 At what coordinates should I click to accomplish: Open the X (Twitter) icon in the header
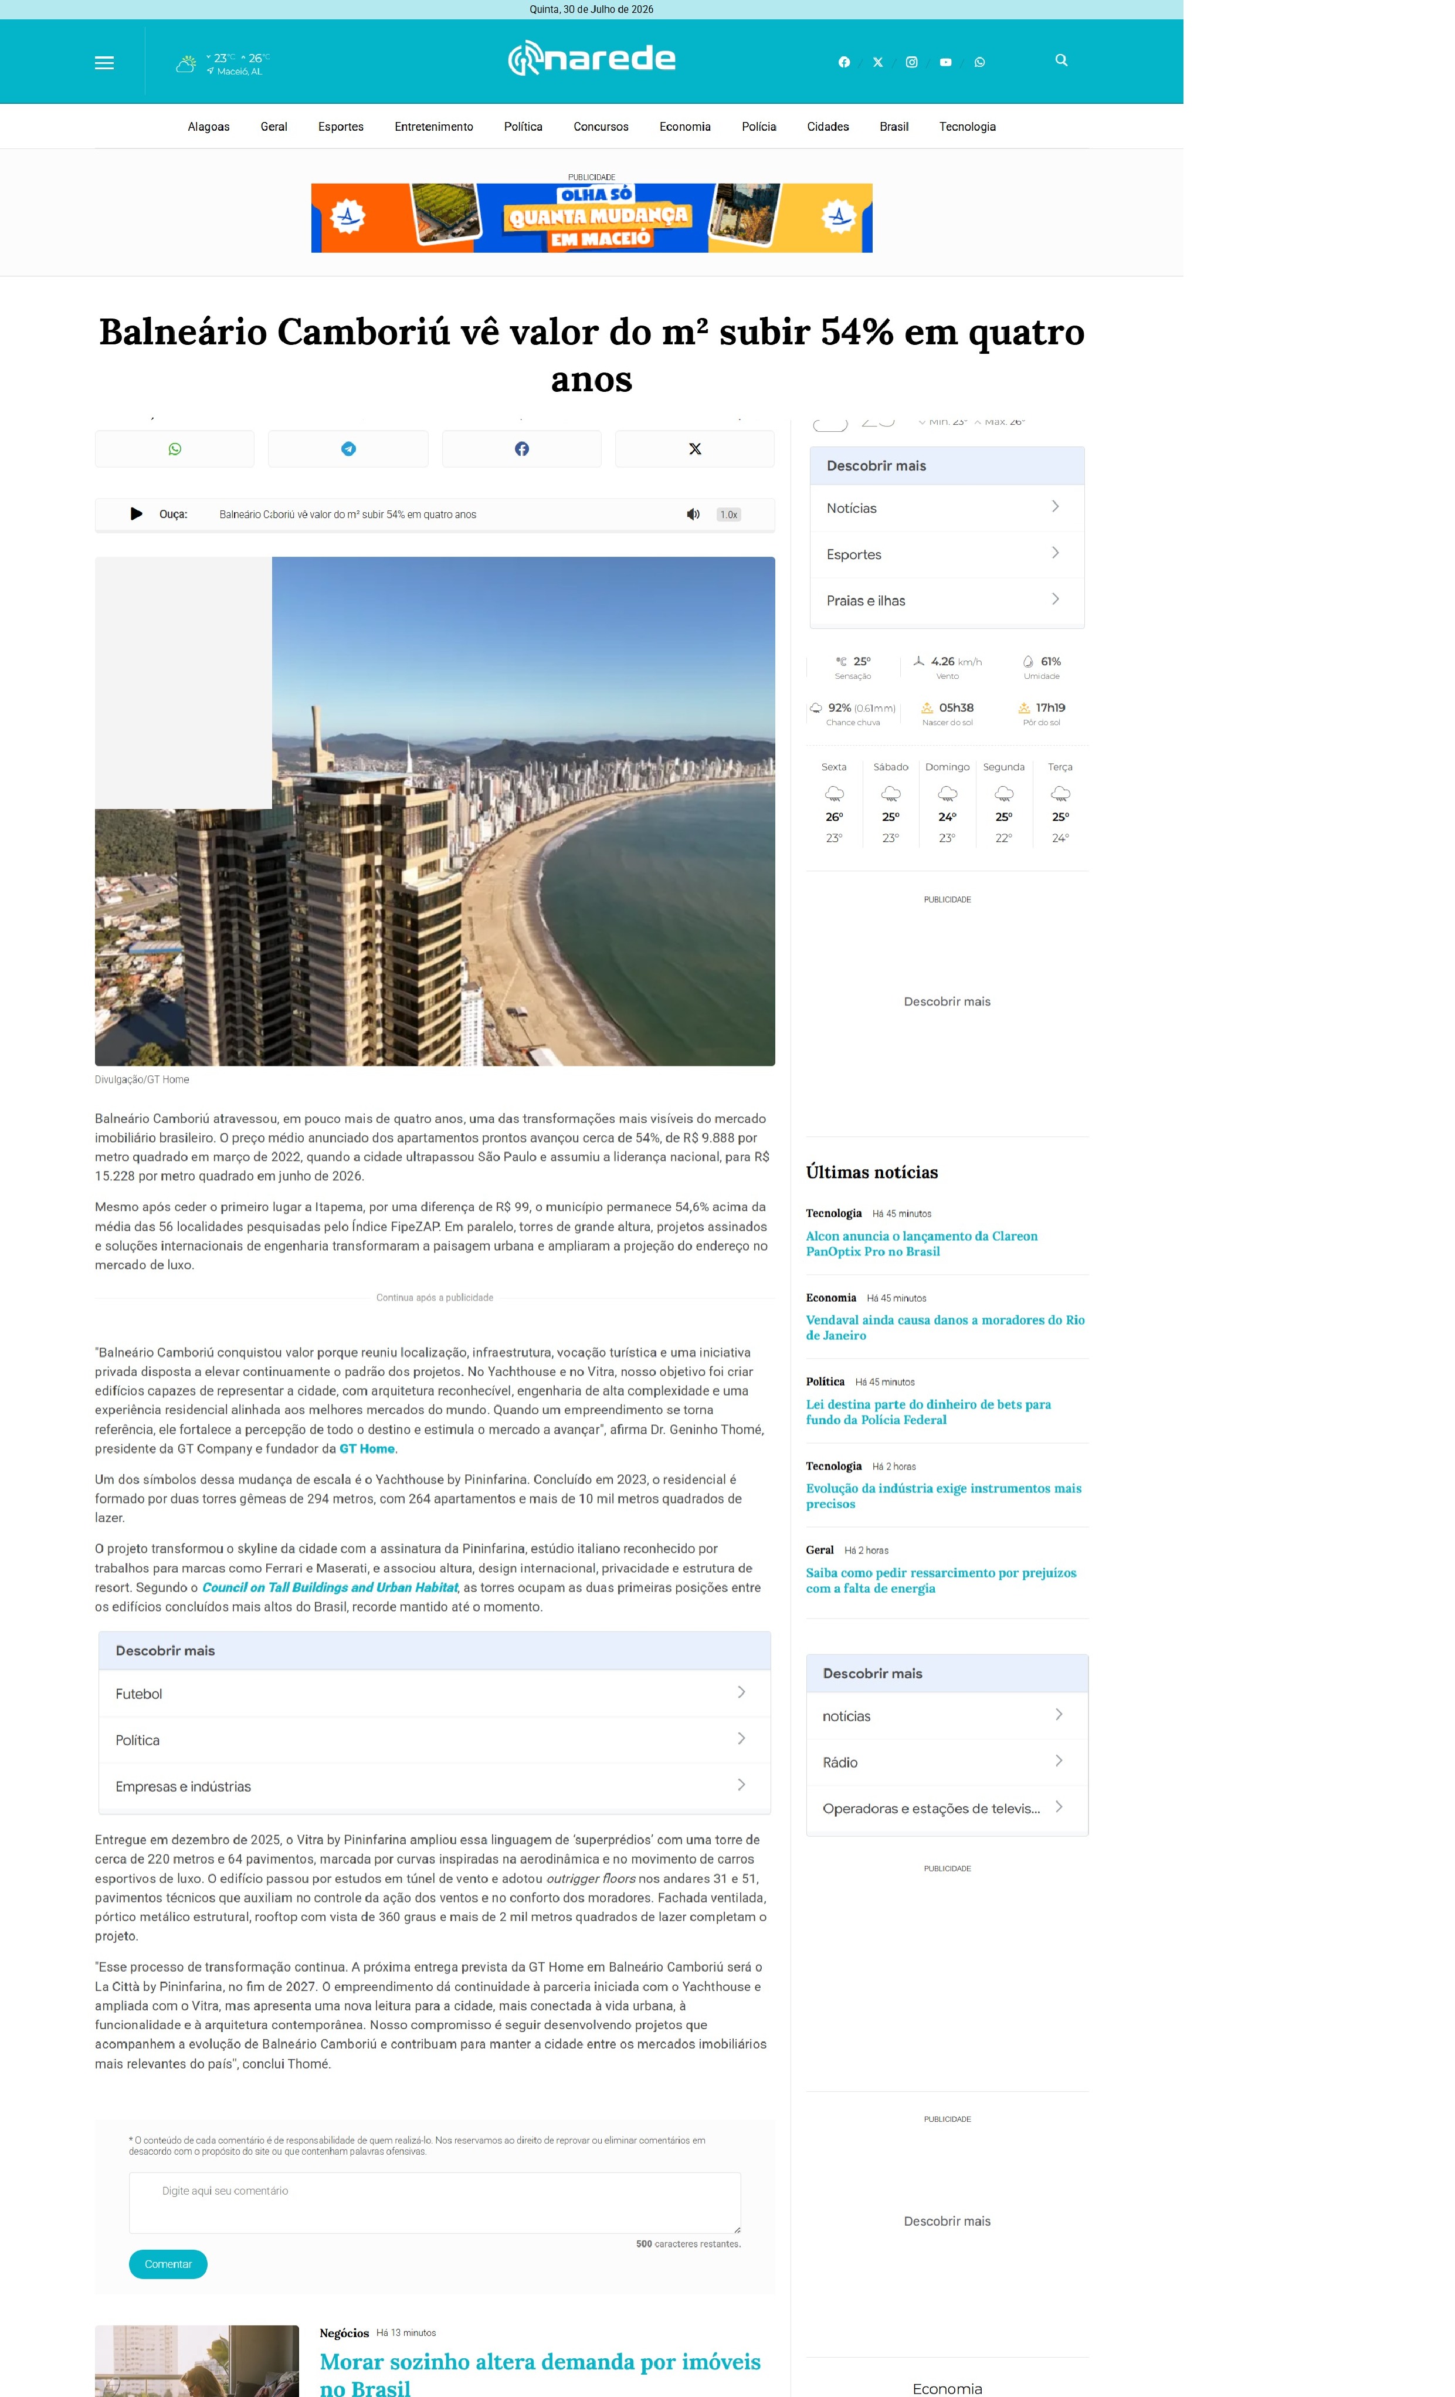879,62
